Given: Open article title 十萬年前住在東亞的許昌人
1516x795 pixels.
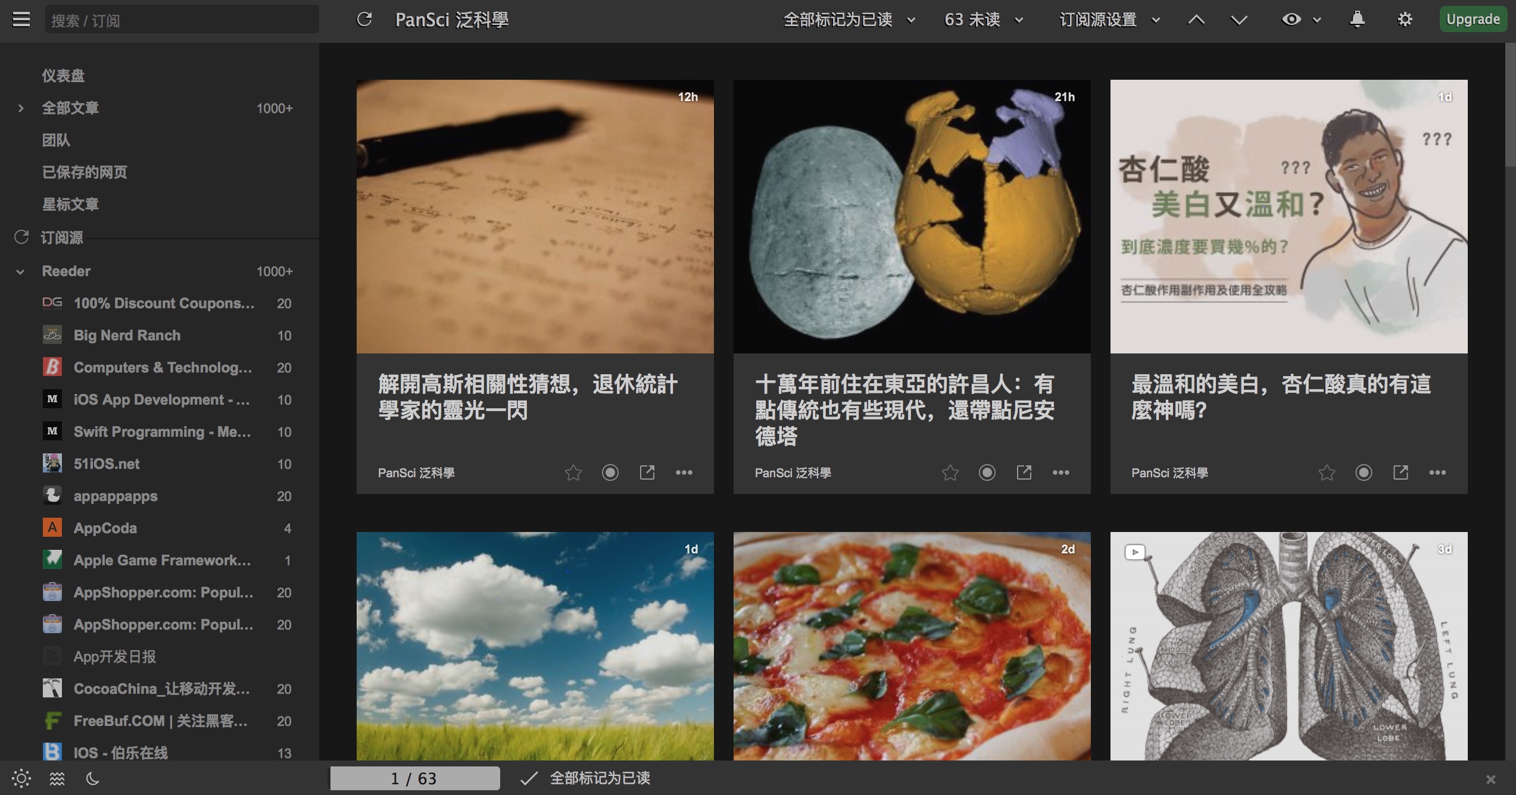Looking at the screenshot, I should (x=904, y=410).
